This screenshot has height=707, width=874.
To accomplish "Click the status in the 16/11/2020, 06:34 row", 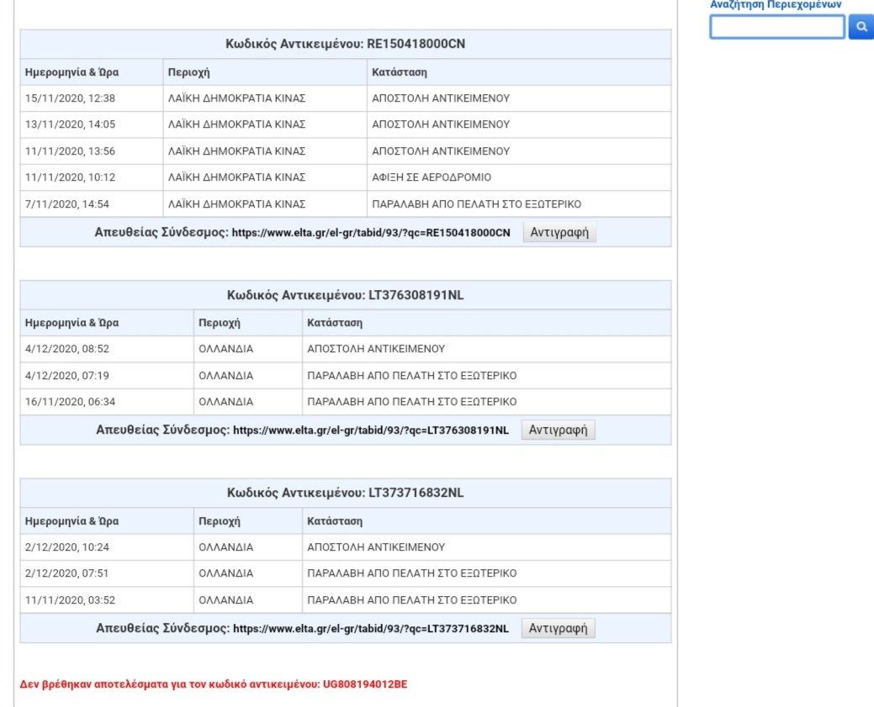I will point(412,402).
